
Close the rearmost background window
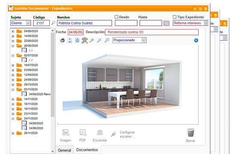[225, 24]
